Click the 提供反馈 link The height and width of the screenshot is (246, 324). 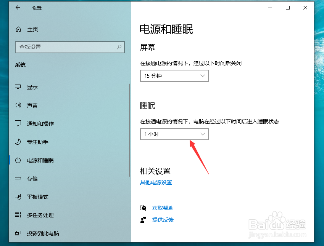click(x=163, y=220)
